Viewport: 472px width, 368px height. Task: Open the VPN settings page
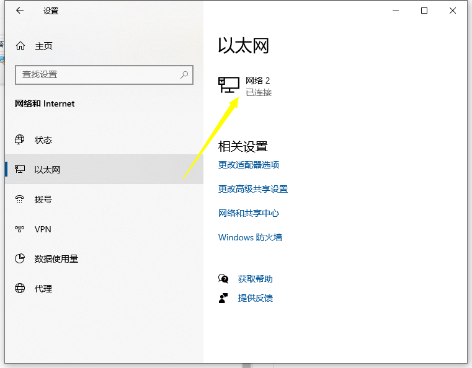click(x=43, y=229)
